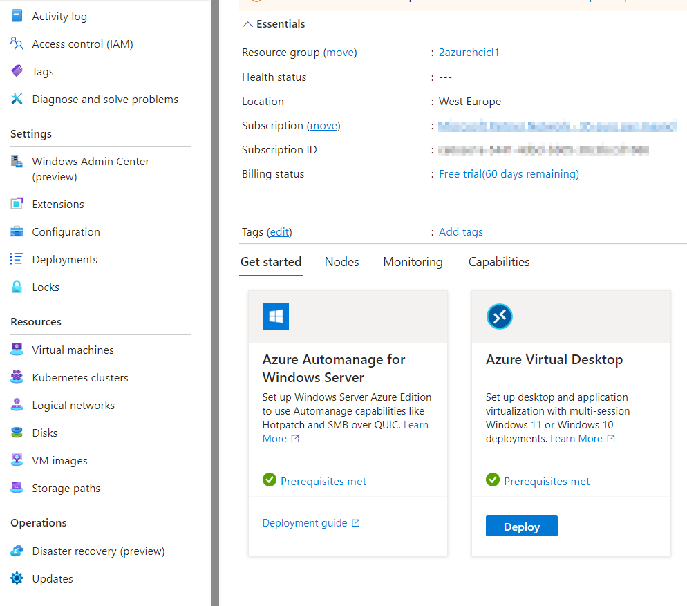687x606 pixels.
Task: Select the Configuration toolbox icon
Action: click(x=17, y=231)
